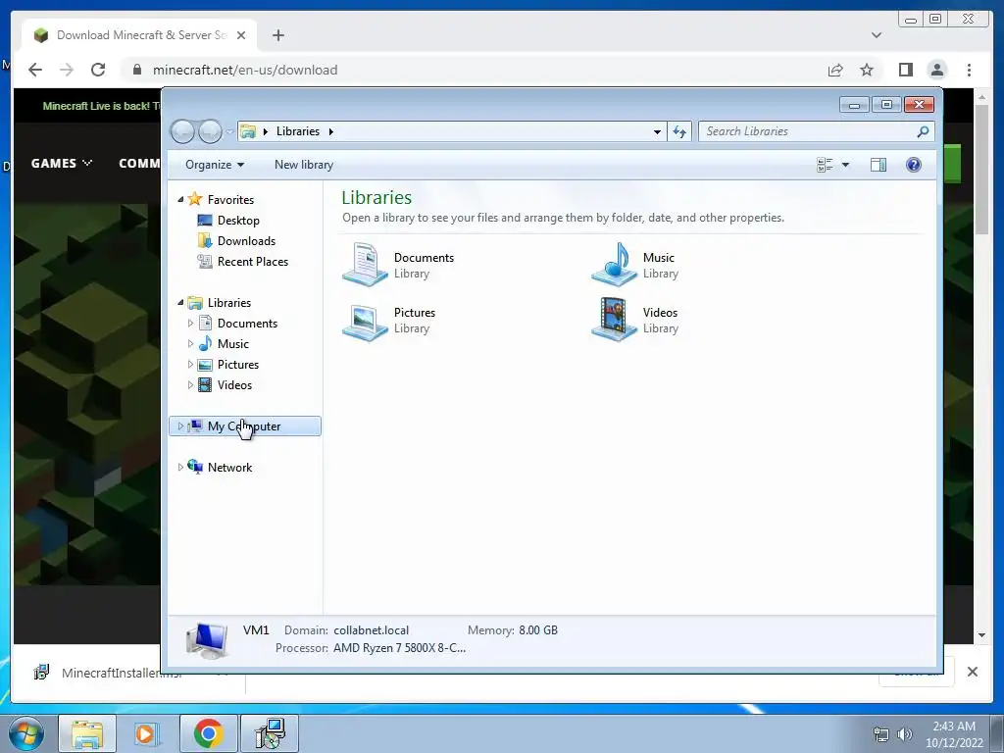Open the Documents library icon

(365, 264)
